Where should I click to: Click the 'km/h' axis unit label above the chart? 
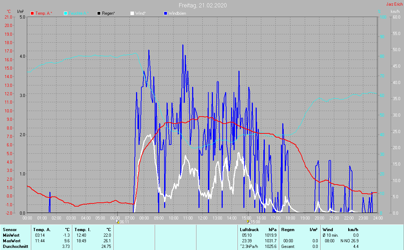[x=395, y=12]
